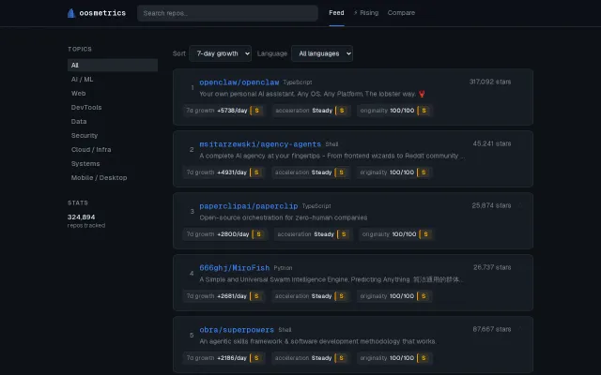Click the TypeScript label on openclaw
Screen dimensions: 601x375
pos(298,82)
